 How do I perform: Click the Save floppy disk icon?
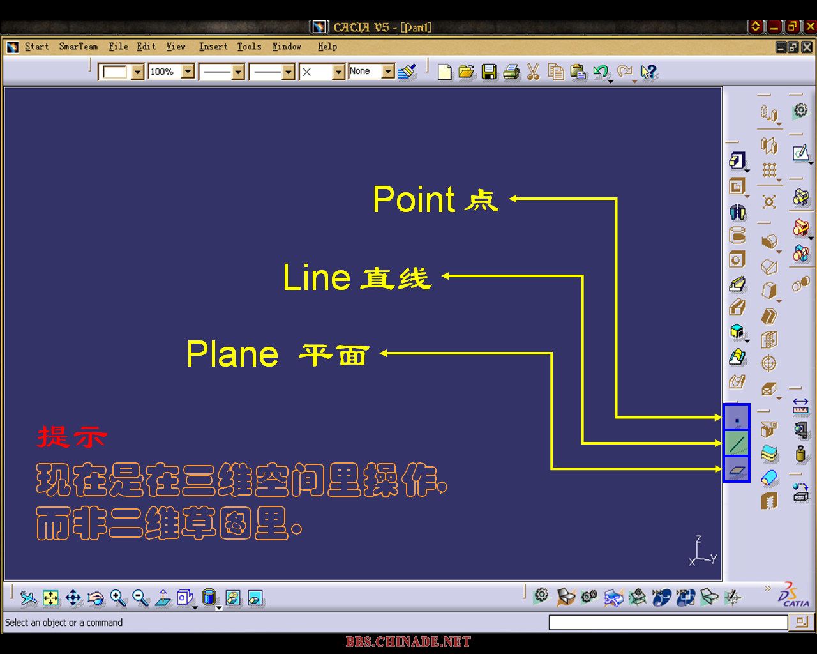coord(489,72)
